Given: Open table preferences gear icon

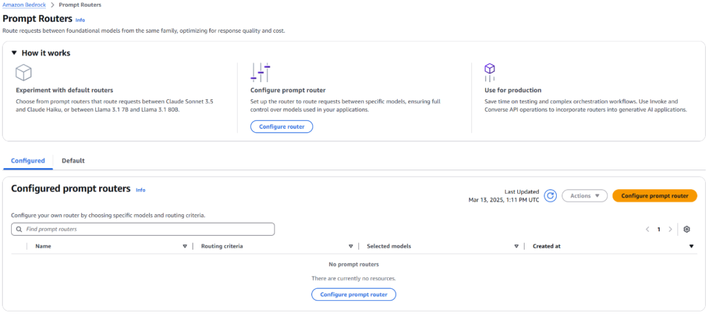Looking at the screenshot, I should pos(687,229).
